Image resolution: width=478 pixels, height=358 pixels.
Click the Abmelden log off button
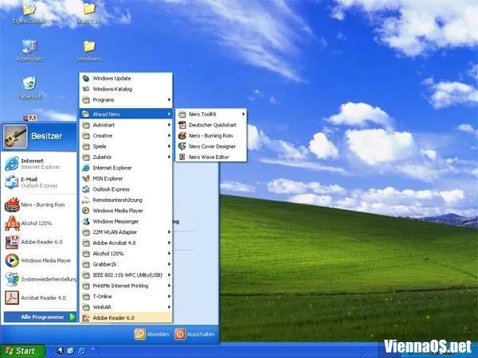click(151, 334)
